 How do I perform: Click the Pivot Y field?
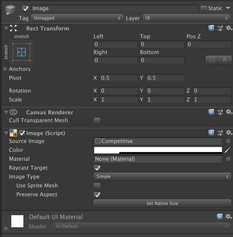165,78
